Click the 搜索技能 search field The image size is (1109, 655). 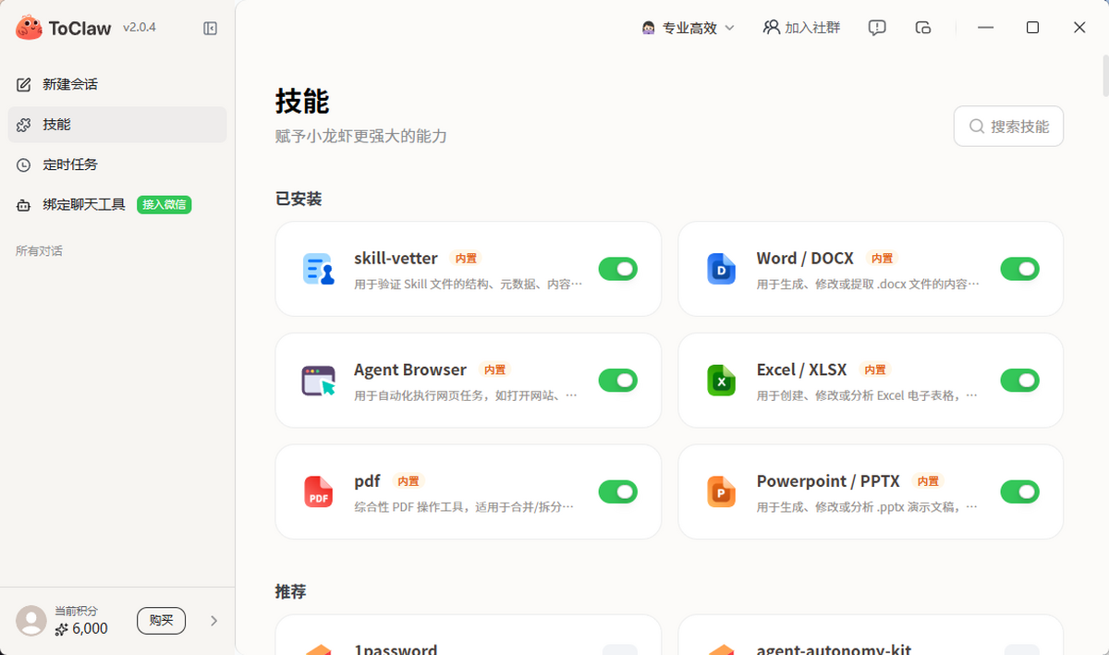click(1008, 127)
